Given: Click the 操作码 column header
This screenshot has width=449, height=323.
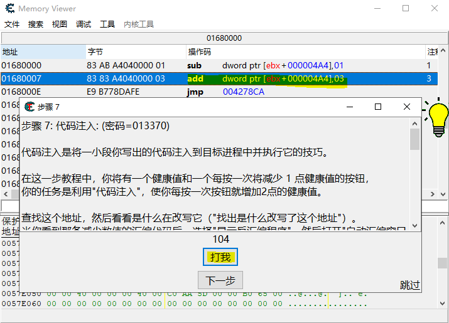Looking at the screenshot, I should pyautogui.click(x=306, y=52).
